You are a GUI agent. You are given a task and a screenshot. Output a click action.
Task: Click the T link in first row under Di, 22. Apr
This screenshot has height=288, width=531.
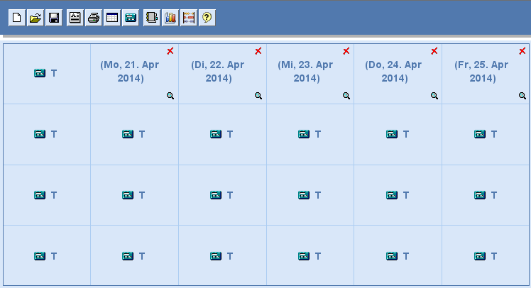230,134
